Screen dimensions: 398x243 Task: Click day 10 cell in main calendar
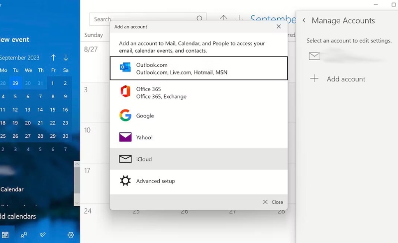[x=95, y=143]
